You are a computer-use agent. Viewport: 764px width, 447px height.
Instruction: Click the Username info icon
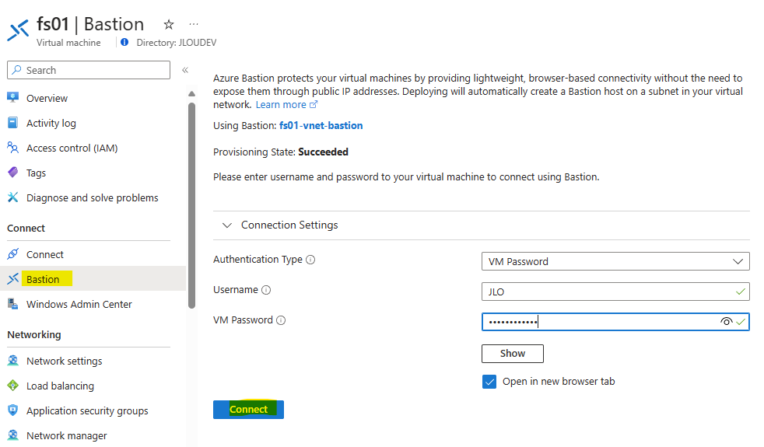pos(266,290)
